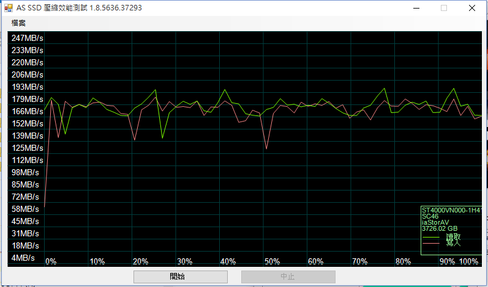Click the pink 寫入 legend line

tap(430, 243)
